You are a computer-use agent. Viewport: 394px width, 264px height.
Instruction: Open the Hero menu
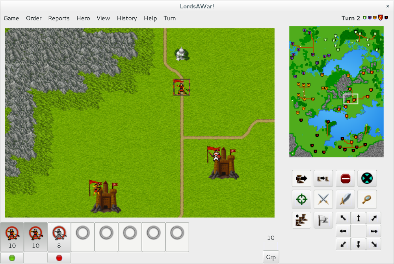pos(83,18)
